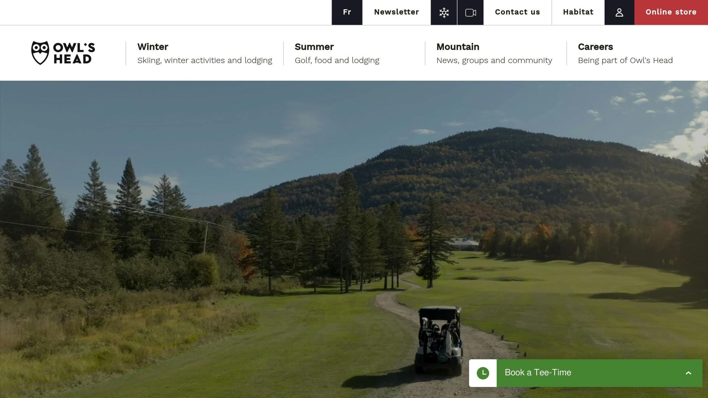Viewport: 708px width, 398px height.
Task: Open the Mountain menu
Action: [458, 47]
